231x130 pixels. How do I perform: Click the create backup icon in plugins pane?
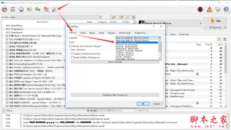tap(225, 39)
